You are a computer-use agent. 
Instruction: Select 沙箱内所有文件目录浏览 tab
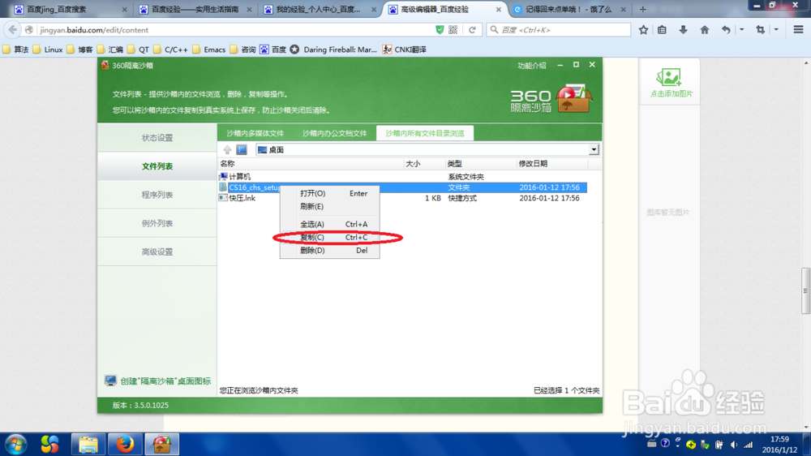pyautogui.click(x=425, y=133)
